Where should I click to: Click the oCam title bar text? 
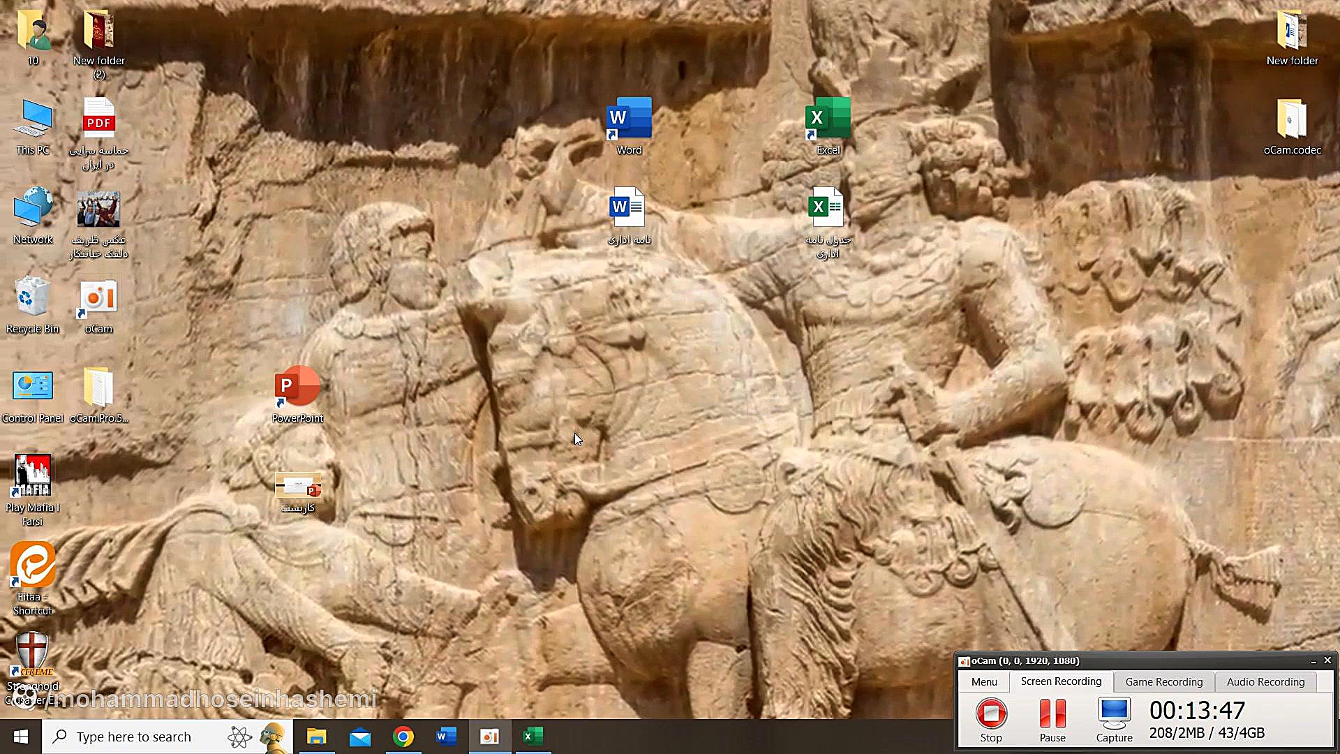coord(1025,661)
